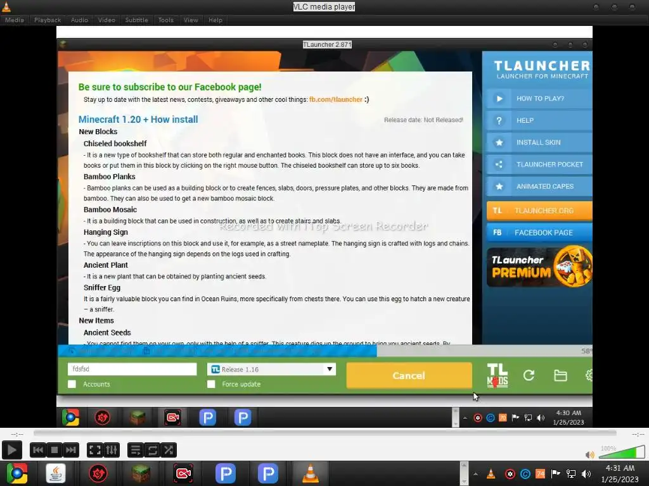Click Chrome icon in recorded video taskbar

pyautogui.click(x=70, y=418)
